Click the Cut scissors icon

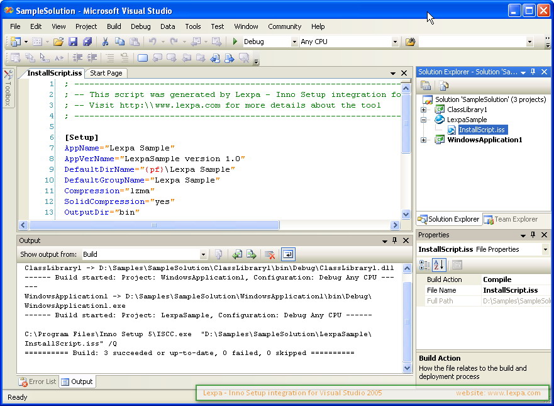pos(105,42)
